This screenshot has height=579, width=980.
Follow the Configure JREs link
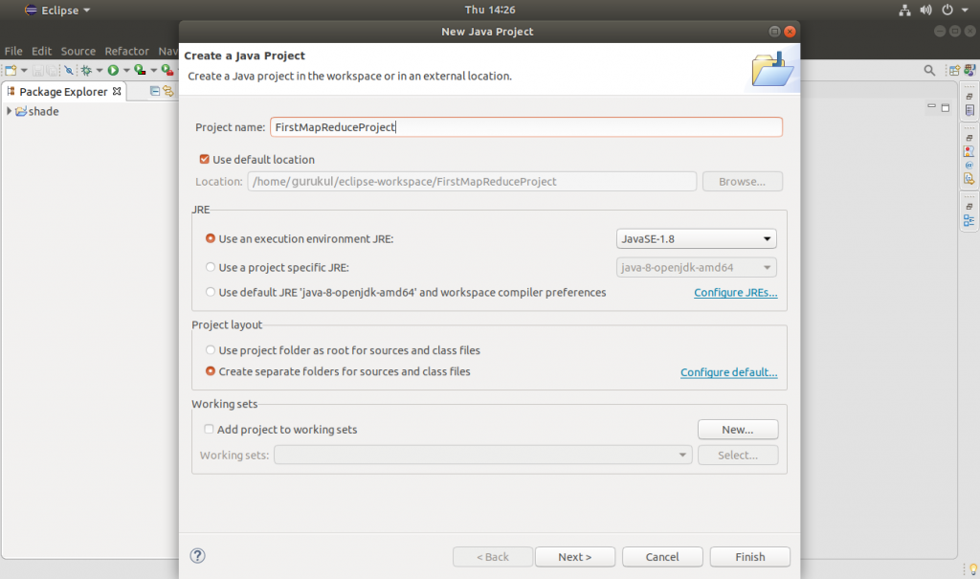(735, 292)
